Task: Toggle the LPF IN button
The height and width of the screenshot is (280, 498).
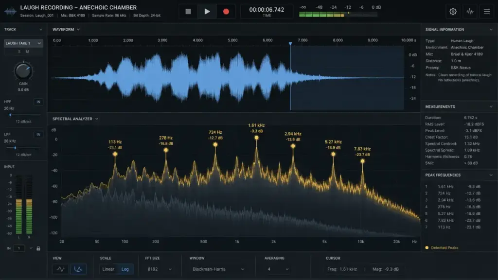Action: tap(38, 135)
